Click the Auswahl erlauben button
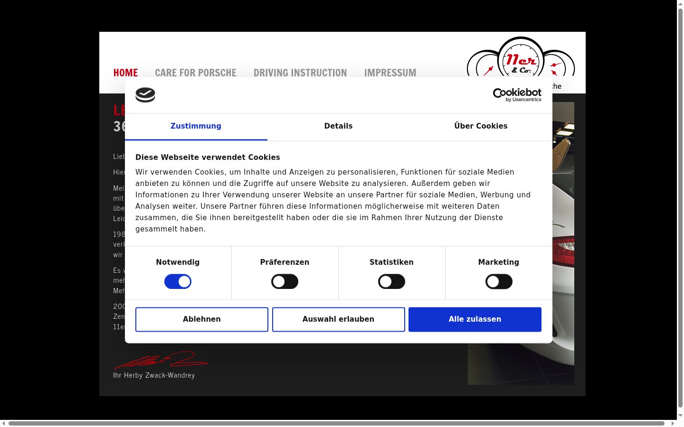Viewport: 684px width, 427px height. tap(338, 319)
